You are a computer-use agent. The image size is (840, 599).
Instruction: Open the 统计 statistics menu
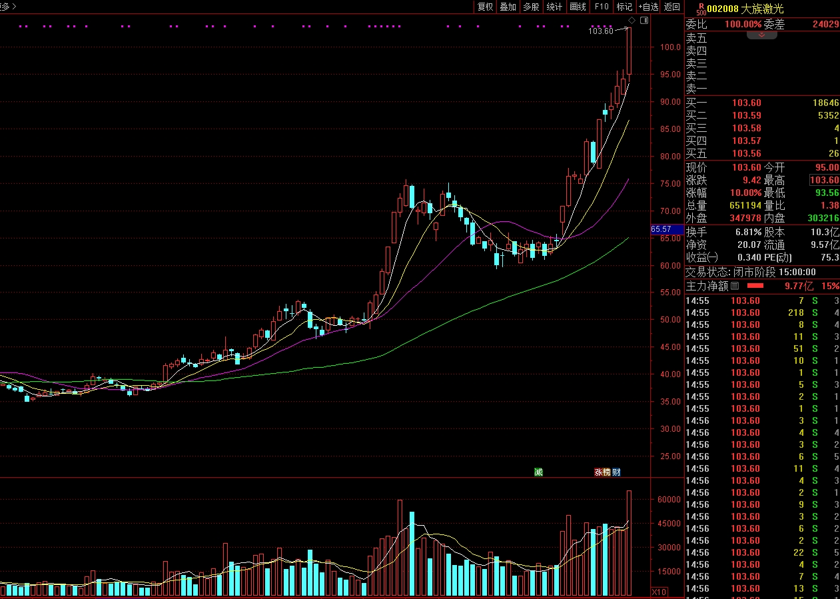pos(554,7)
